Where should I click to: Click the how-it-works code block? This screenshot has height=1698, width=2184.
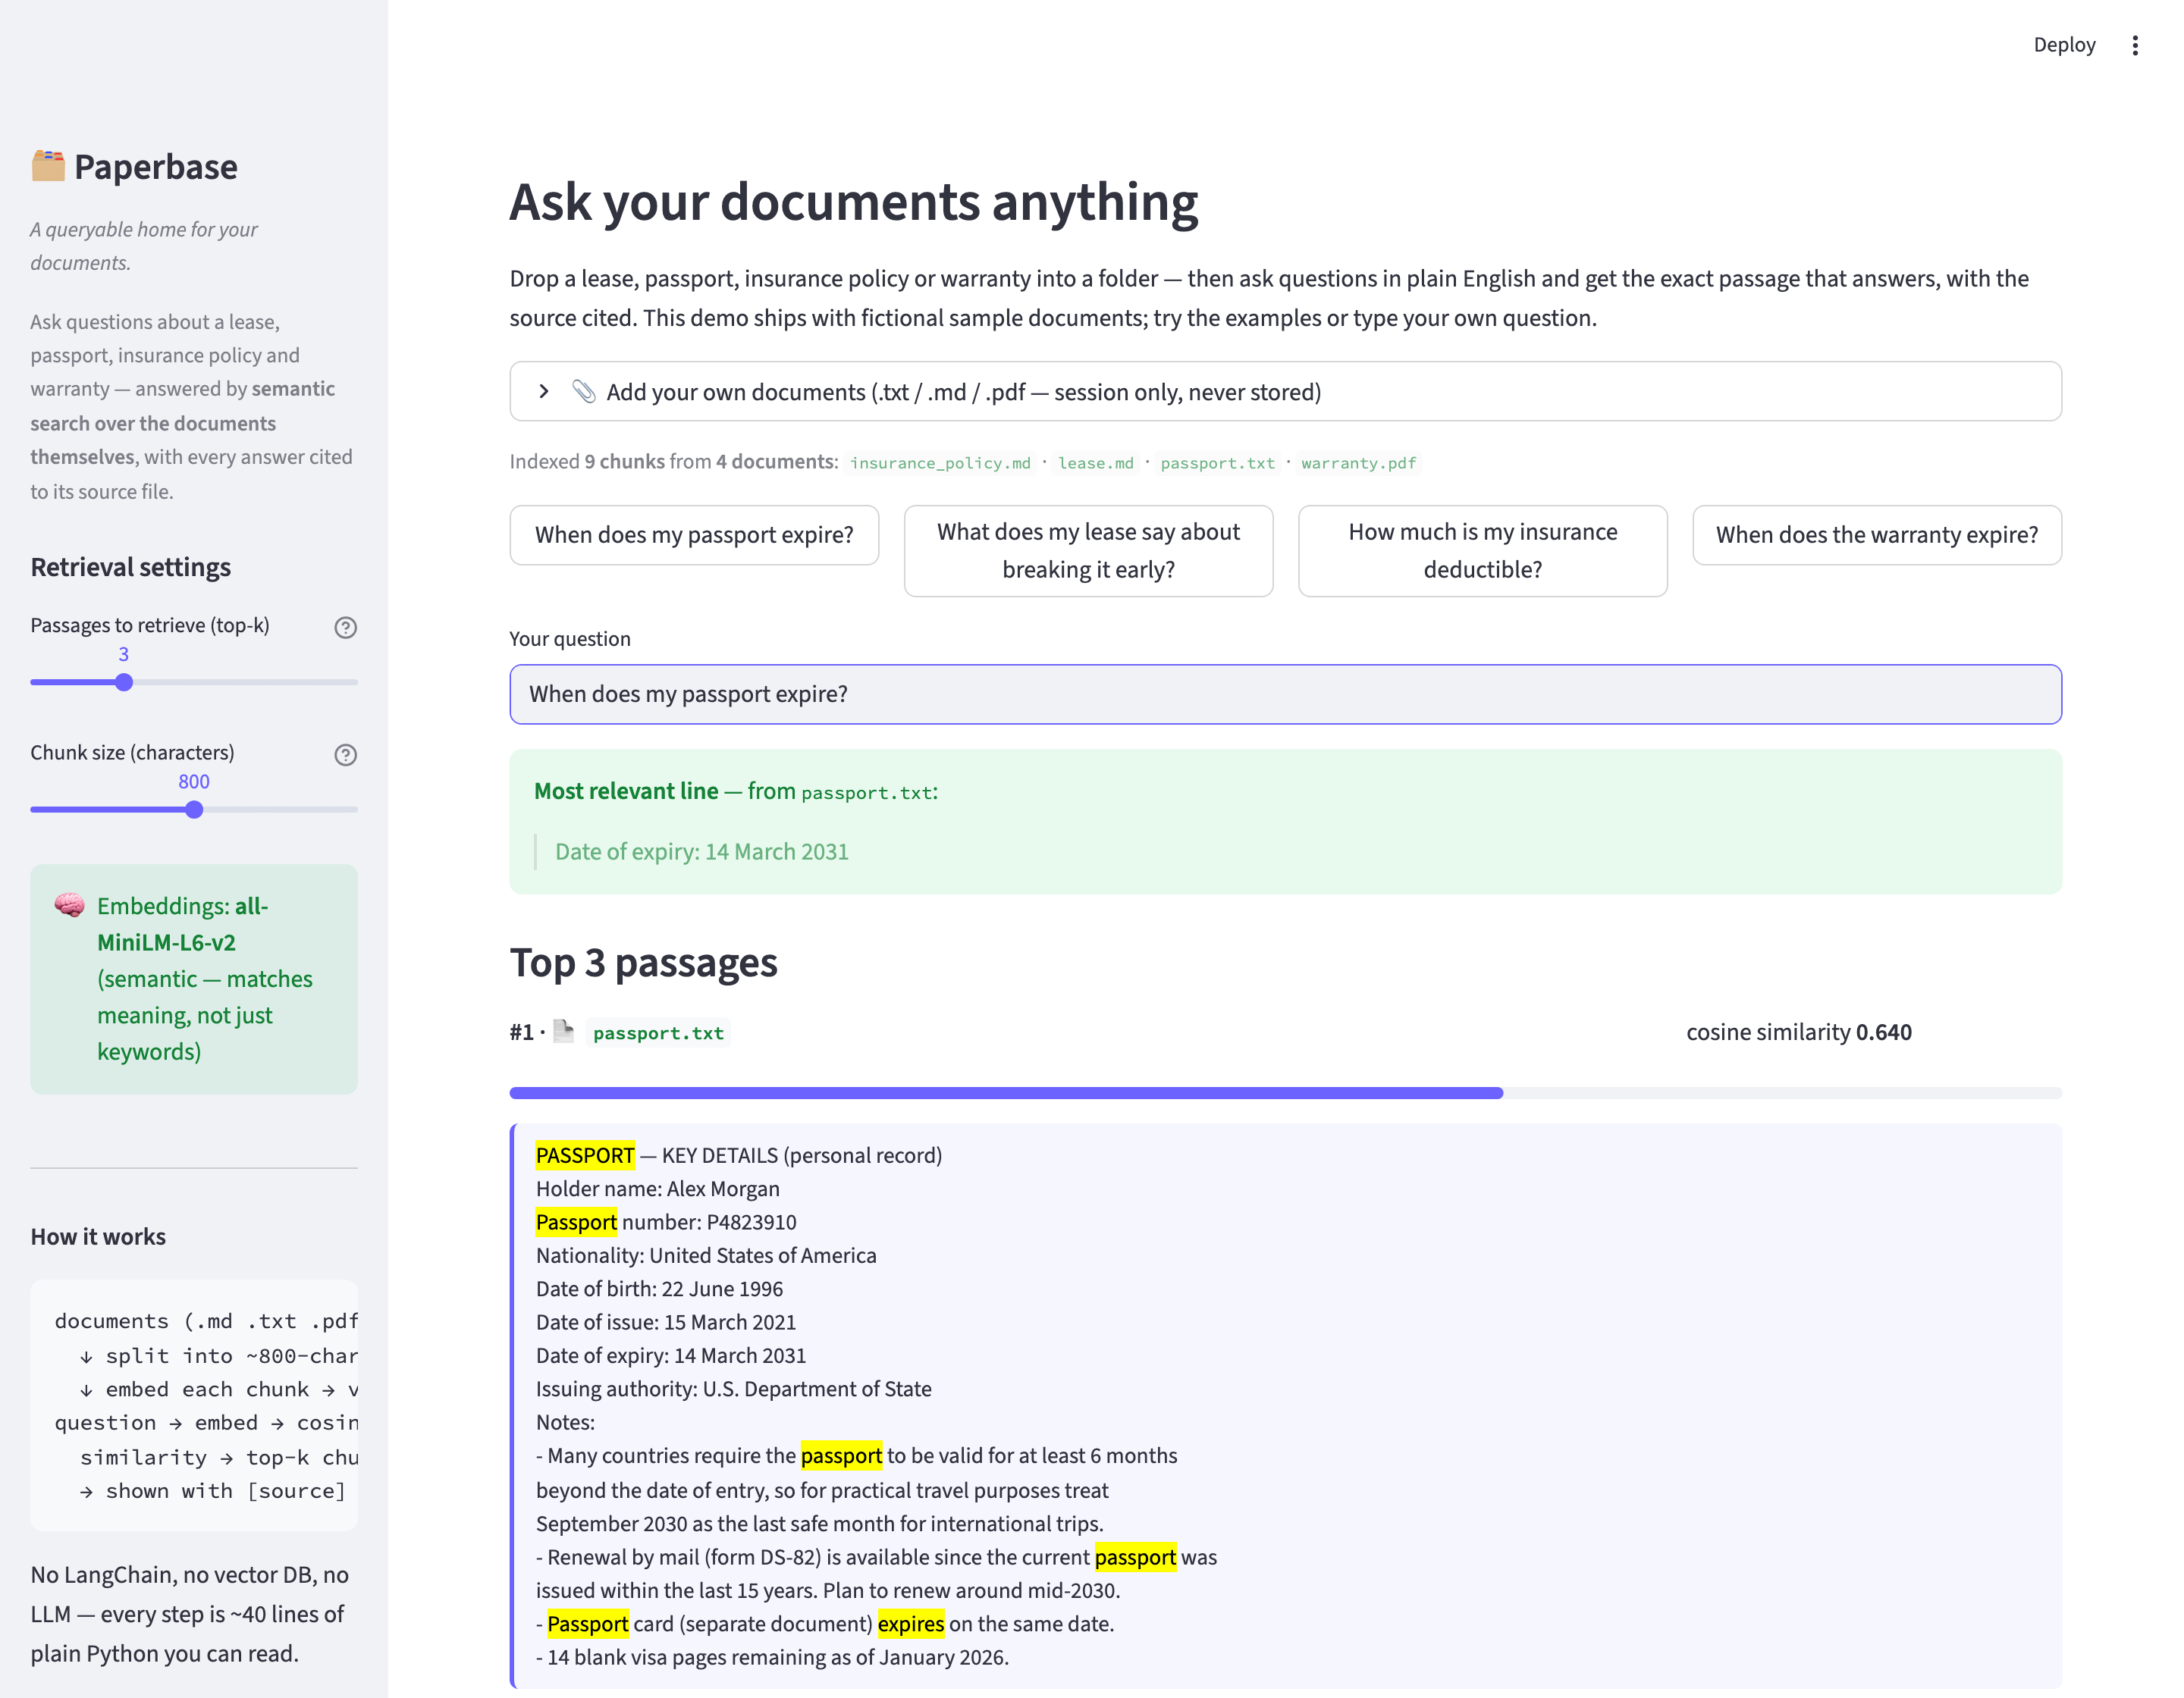pos(194,1405)
